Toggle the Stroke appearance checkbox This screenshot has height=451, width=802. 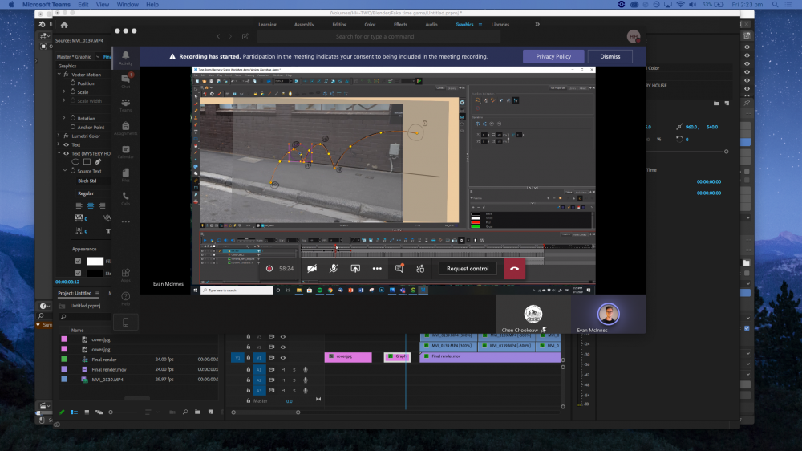tap(79, 274)
